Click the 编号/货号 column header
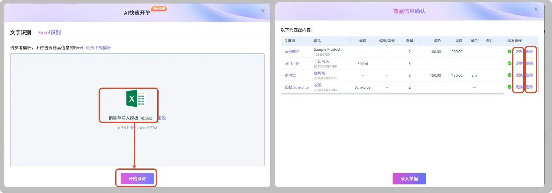The image size is (552, 193). 387,41
